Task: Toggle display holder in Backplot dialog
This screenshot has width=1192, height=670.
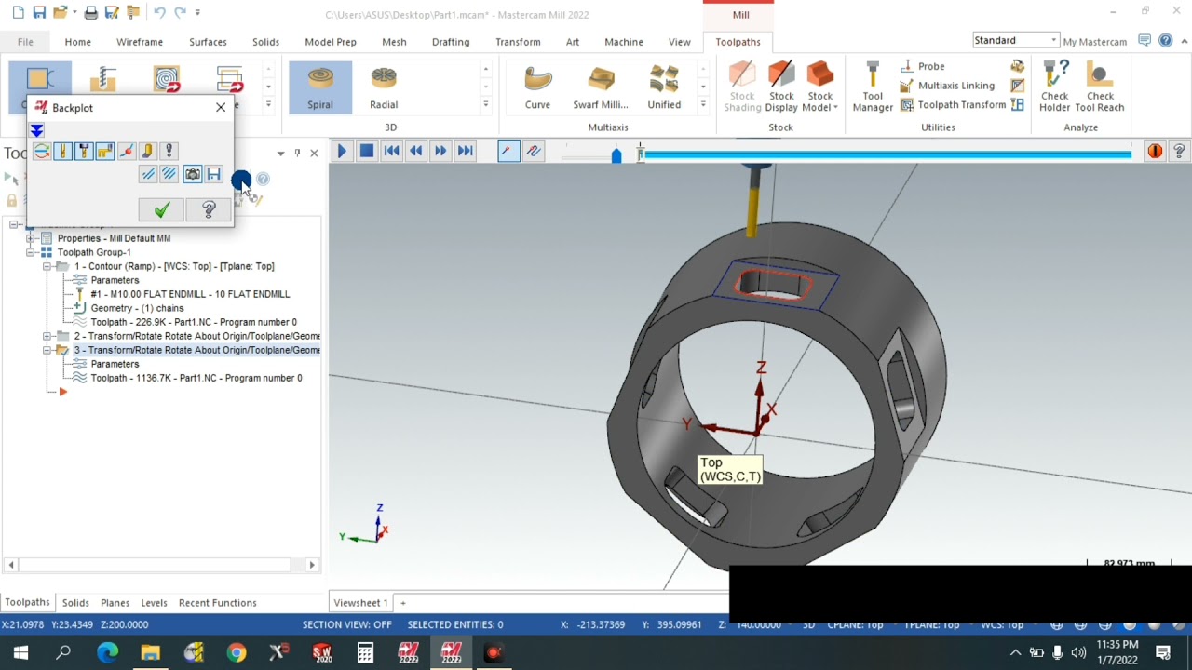Action: (84, 151)
